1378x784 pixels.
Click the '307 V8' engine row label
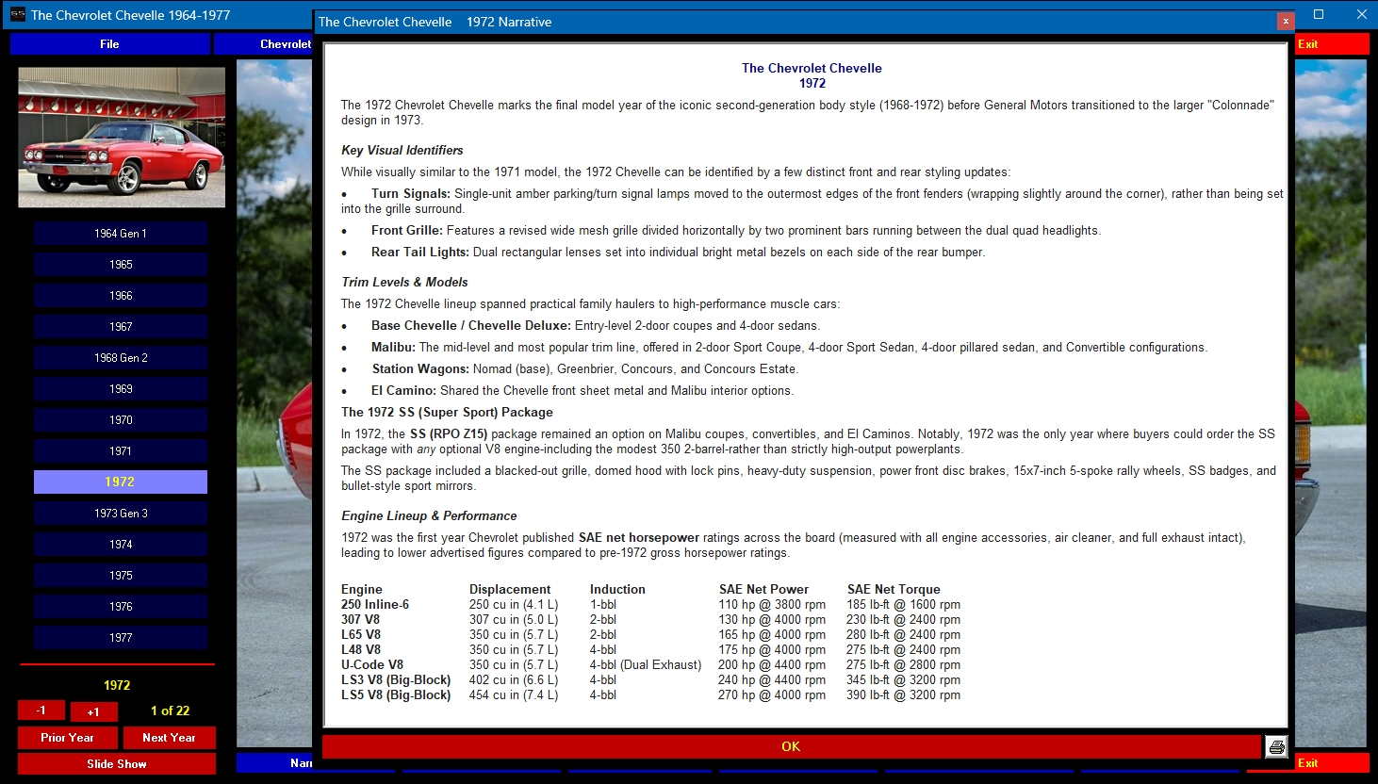(x=360, y=619)
